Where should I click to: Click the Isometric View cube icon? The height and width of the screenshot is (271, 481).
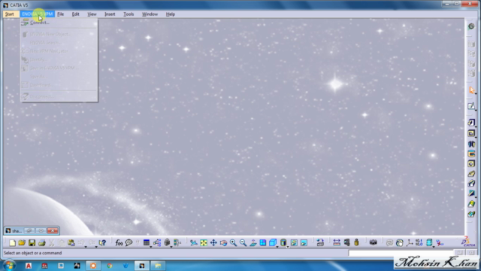[x=272, y=242]
